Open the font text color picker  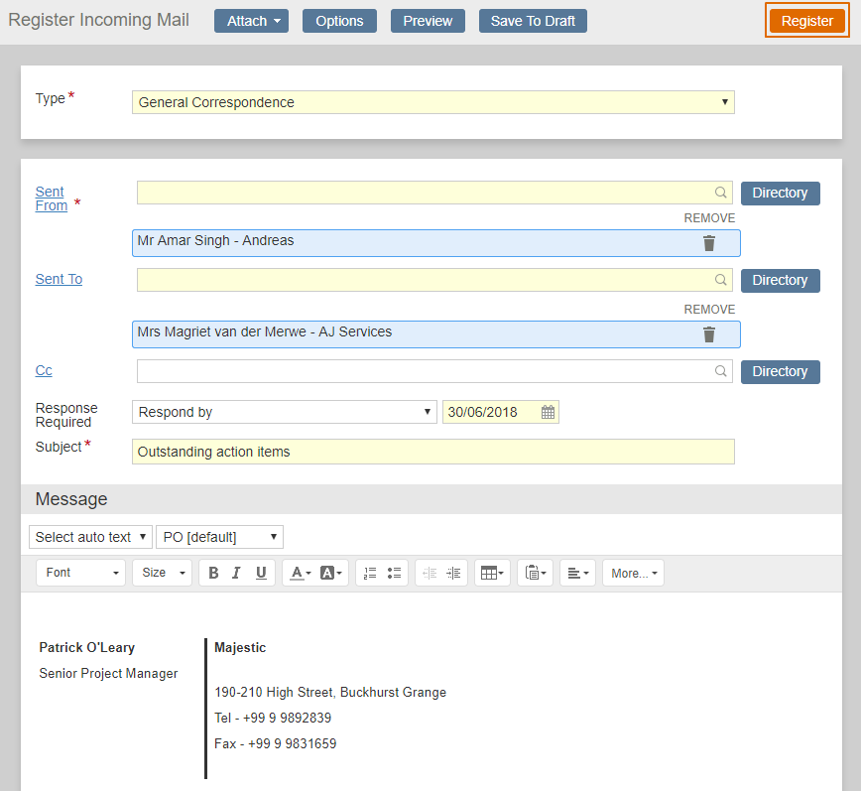click(299, 573)
